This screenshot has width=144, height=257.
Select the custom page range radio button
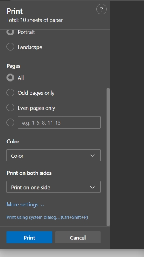click(10, 122)
